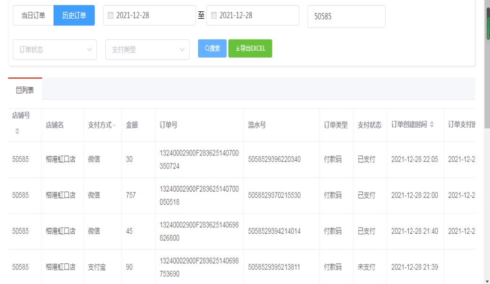The height and width of the screenshot is (284, 490).
Task: Click calendar icon in start date field
Action: (x=111, y=15)
